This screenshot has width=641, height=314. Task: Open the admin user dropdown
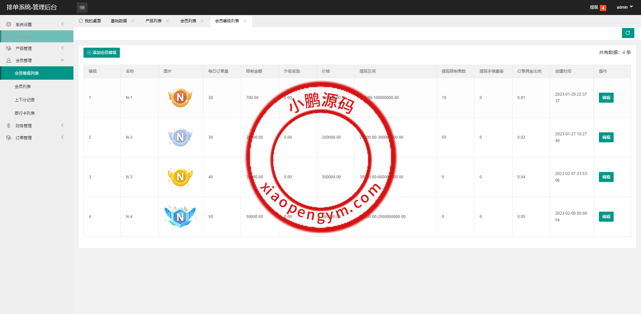pos(625,7)
